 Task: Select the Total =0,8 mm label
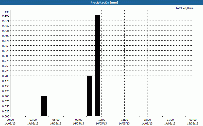pyautogui.click(x=184, y=8)
